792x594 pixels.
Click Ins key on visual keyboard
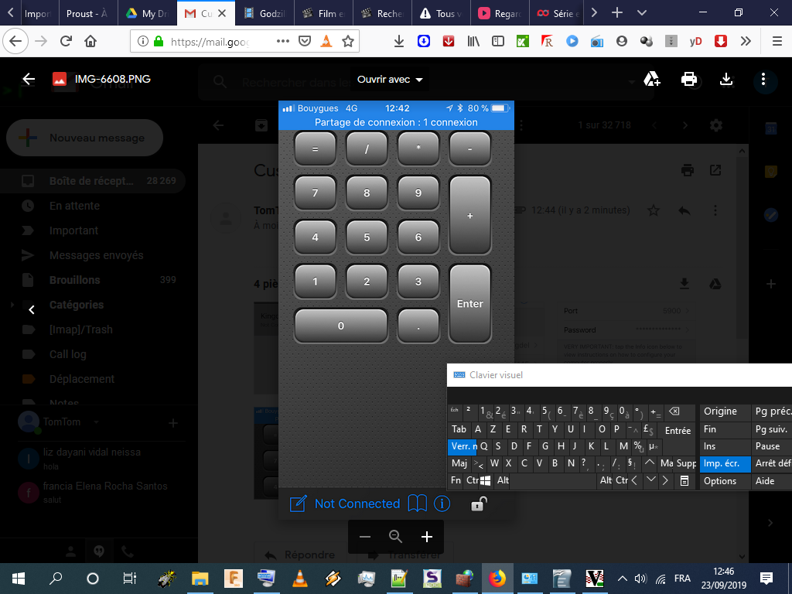click(725, 446)
